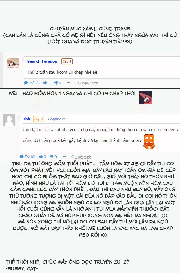Like the Search Femdom comment
This screenshot has width=180, height=273.
coord(46,83)
